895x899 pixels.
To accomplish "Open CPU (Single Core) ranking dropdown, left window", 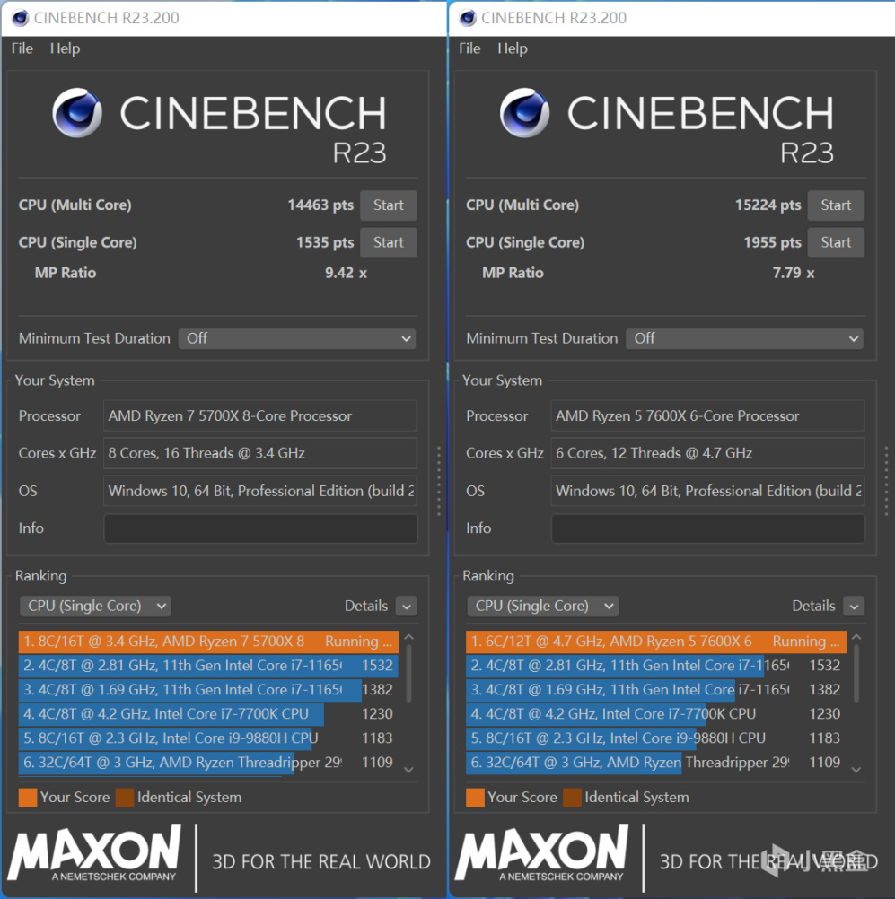I will coord(95,606).
